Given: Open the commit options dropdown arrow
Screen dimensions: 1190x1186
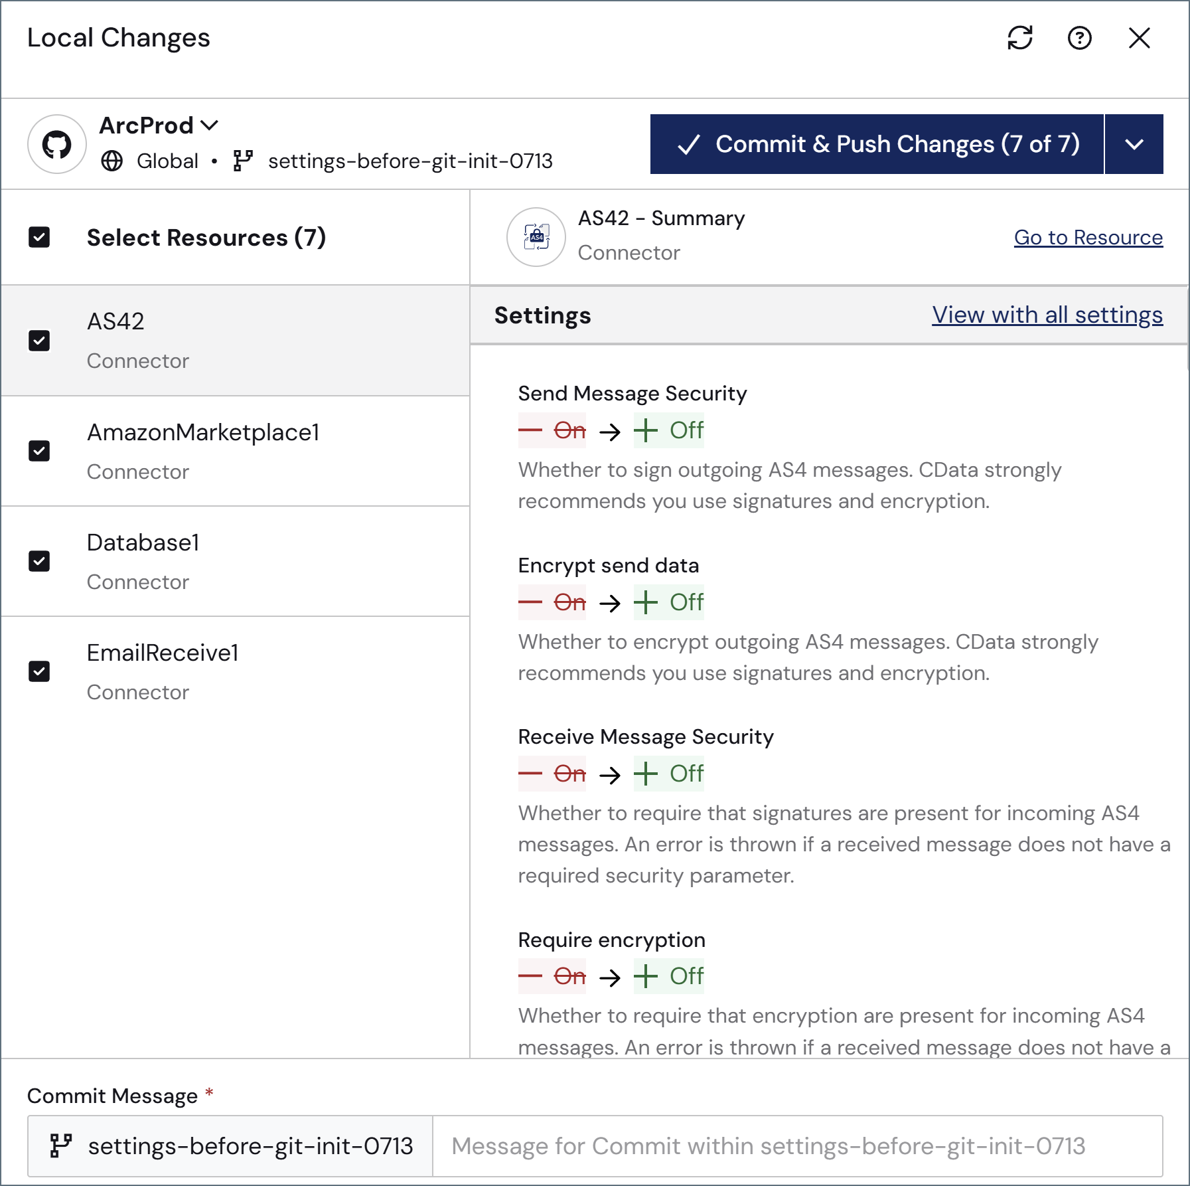Looking at the screenshot, I should click(1134, 144).
